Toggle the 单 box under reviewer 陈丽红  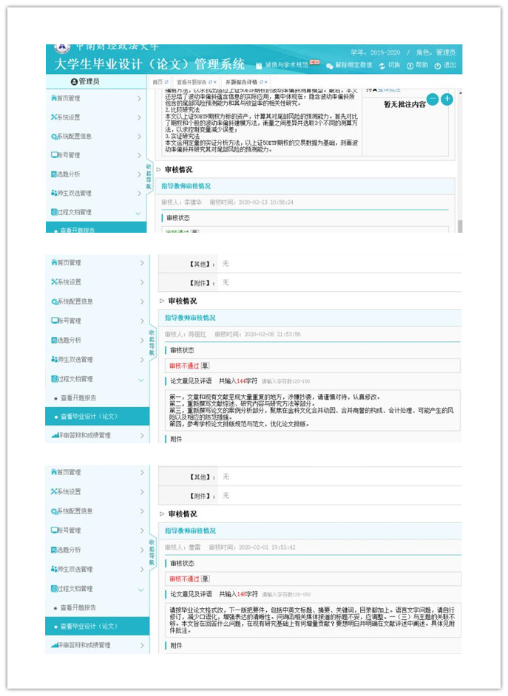[205, 366]
